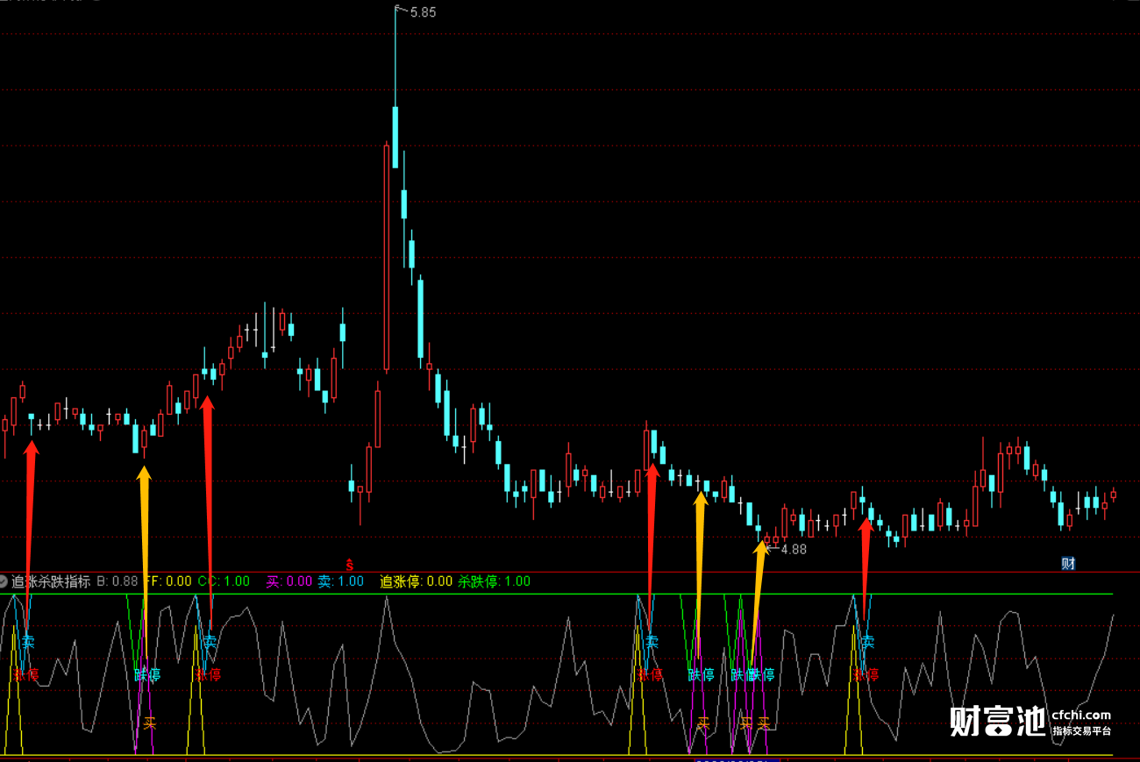Click the yellow FF: 0.00 value

click(x=167, y=581)
